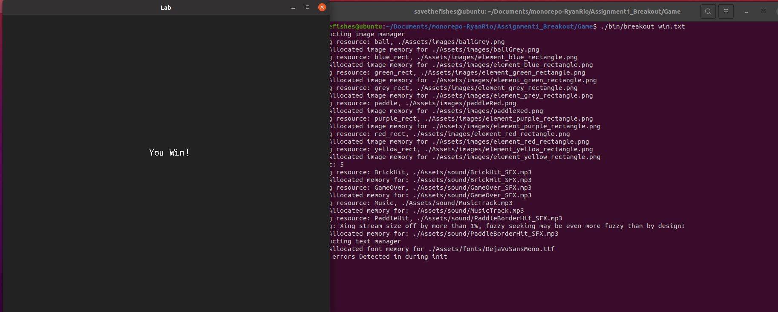Click the Lab window title bar text
Image resolution: width=778 pixels, height=312 pixels.
[x=166, y=8]
